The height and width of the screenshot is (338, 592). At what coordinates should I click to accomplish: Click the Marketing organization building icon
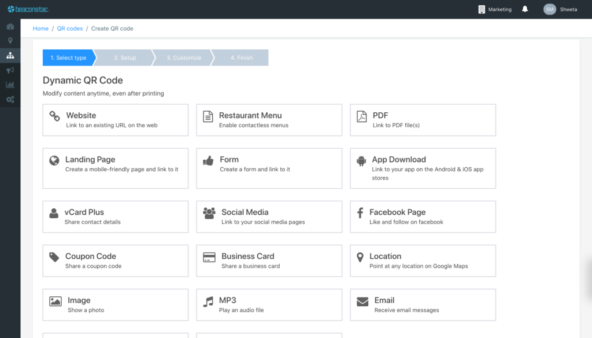coord(482,9)
